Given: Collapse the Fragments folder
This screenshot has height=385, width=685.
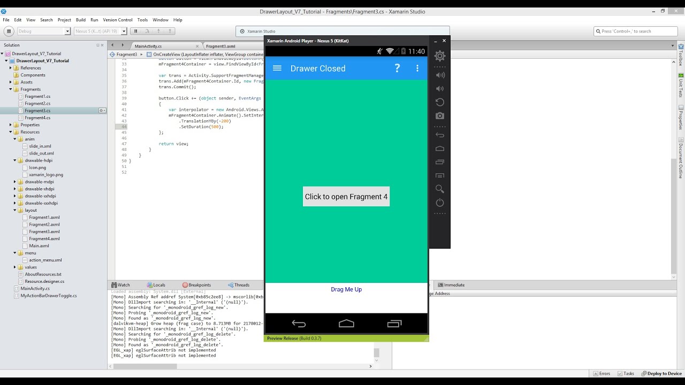Looking at the screenshot, I should pos(11,89).
